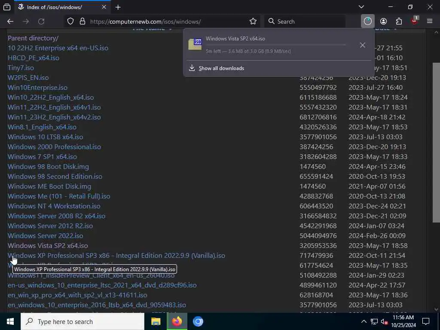Click Windows 7 SP1 x64.iso

pyautogui.click(x=42, y=156)
